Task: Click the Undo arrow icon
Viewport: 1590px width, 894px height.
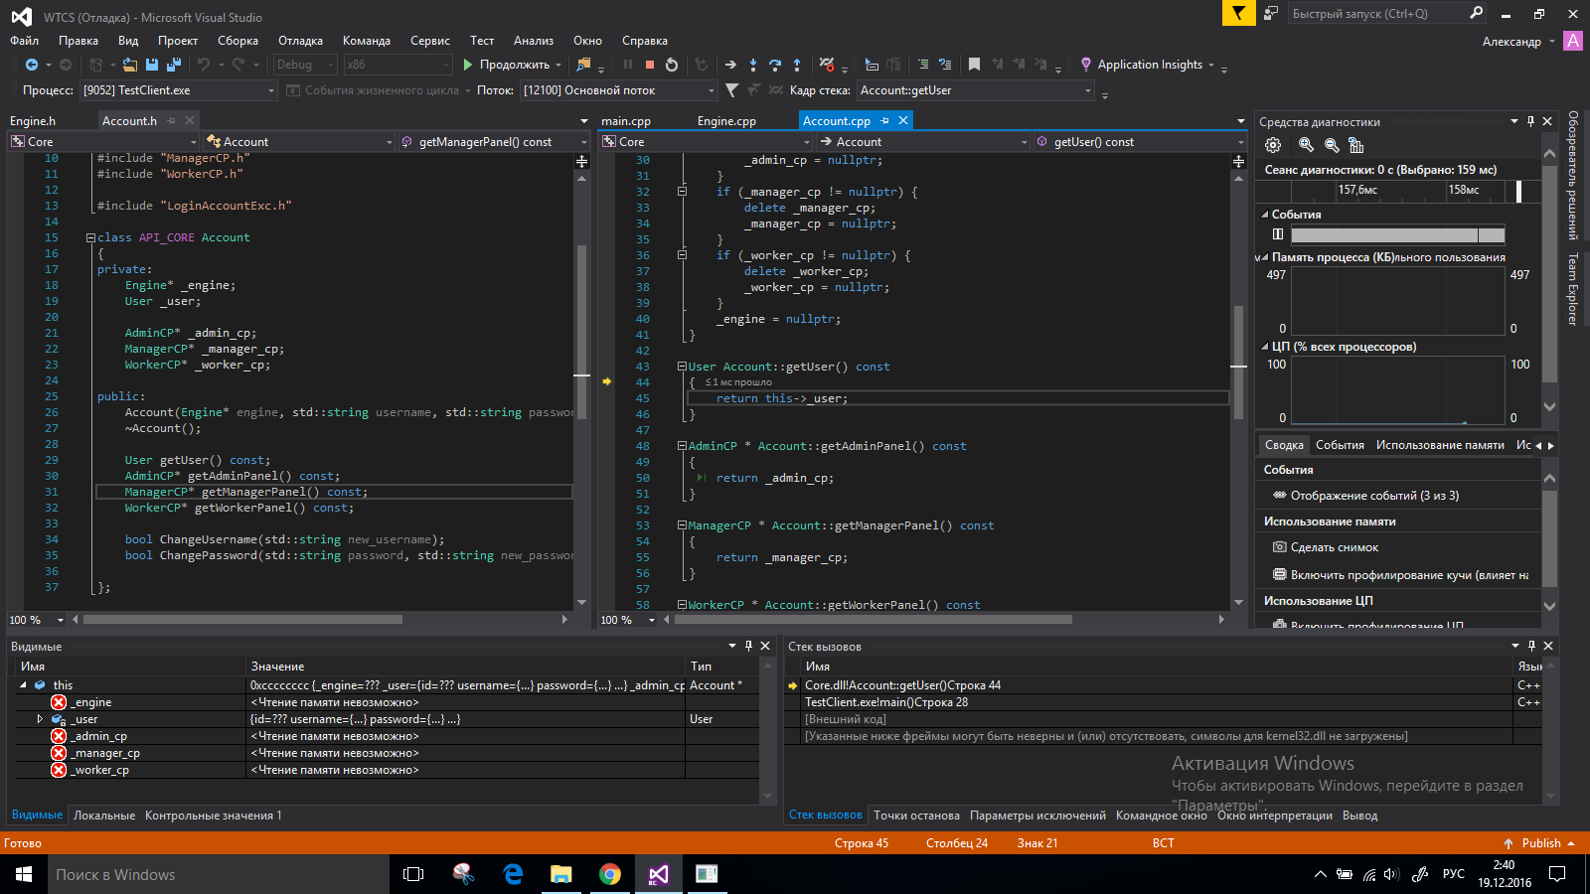Action: click(x=203, y=65)
